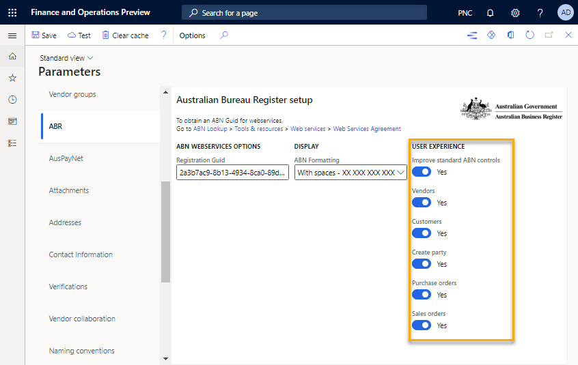Open Recent clock icon in sidebar

12,100
